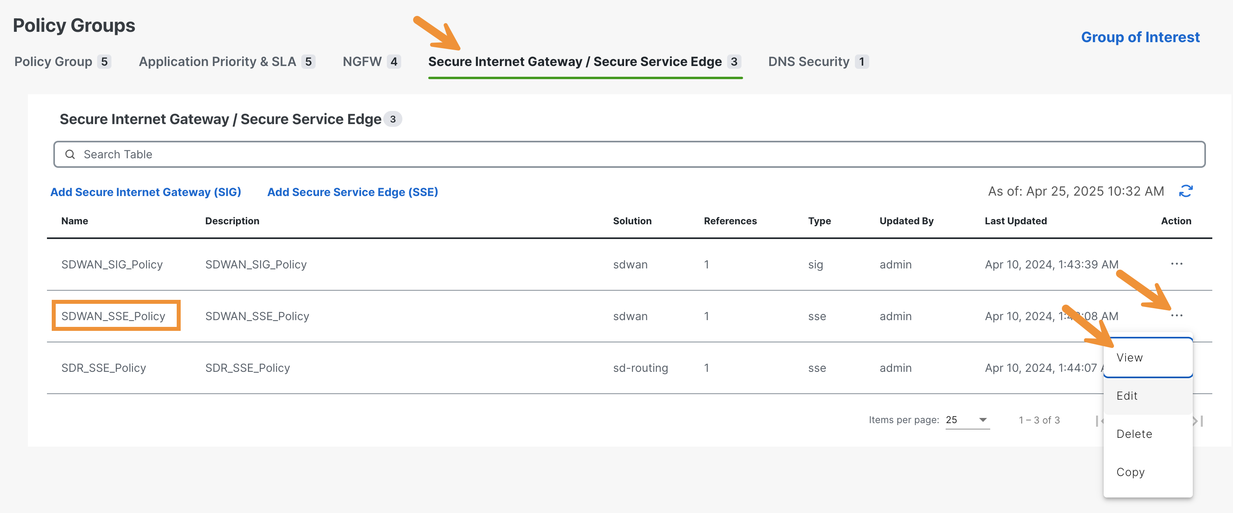Switch to the DNS Security tab
This screenshot has width=1233, height=513.
tap(818, 62)
